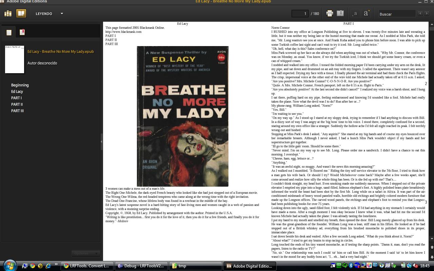This screenshot has height=271, width=434.
Task: Expand quick launch overflow chevron
Action: [56, 265]
